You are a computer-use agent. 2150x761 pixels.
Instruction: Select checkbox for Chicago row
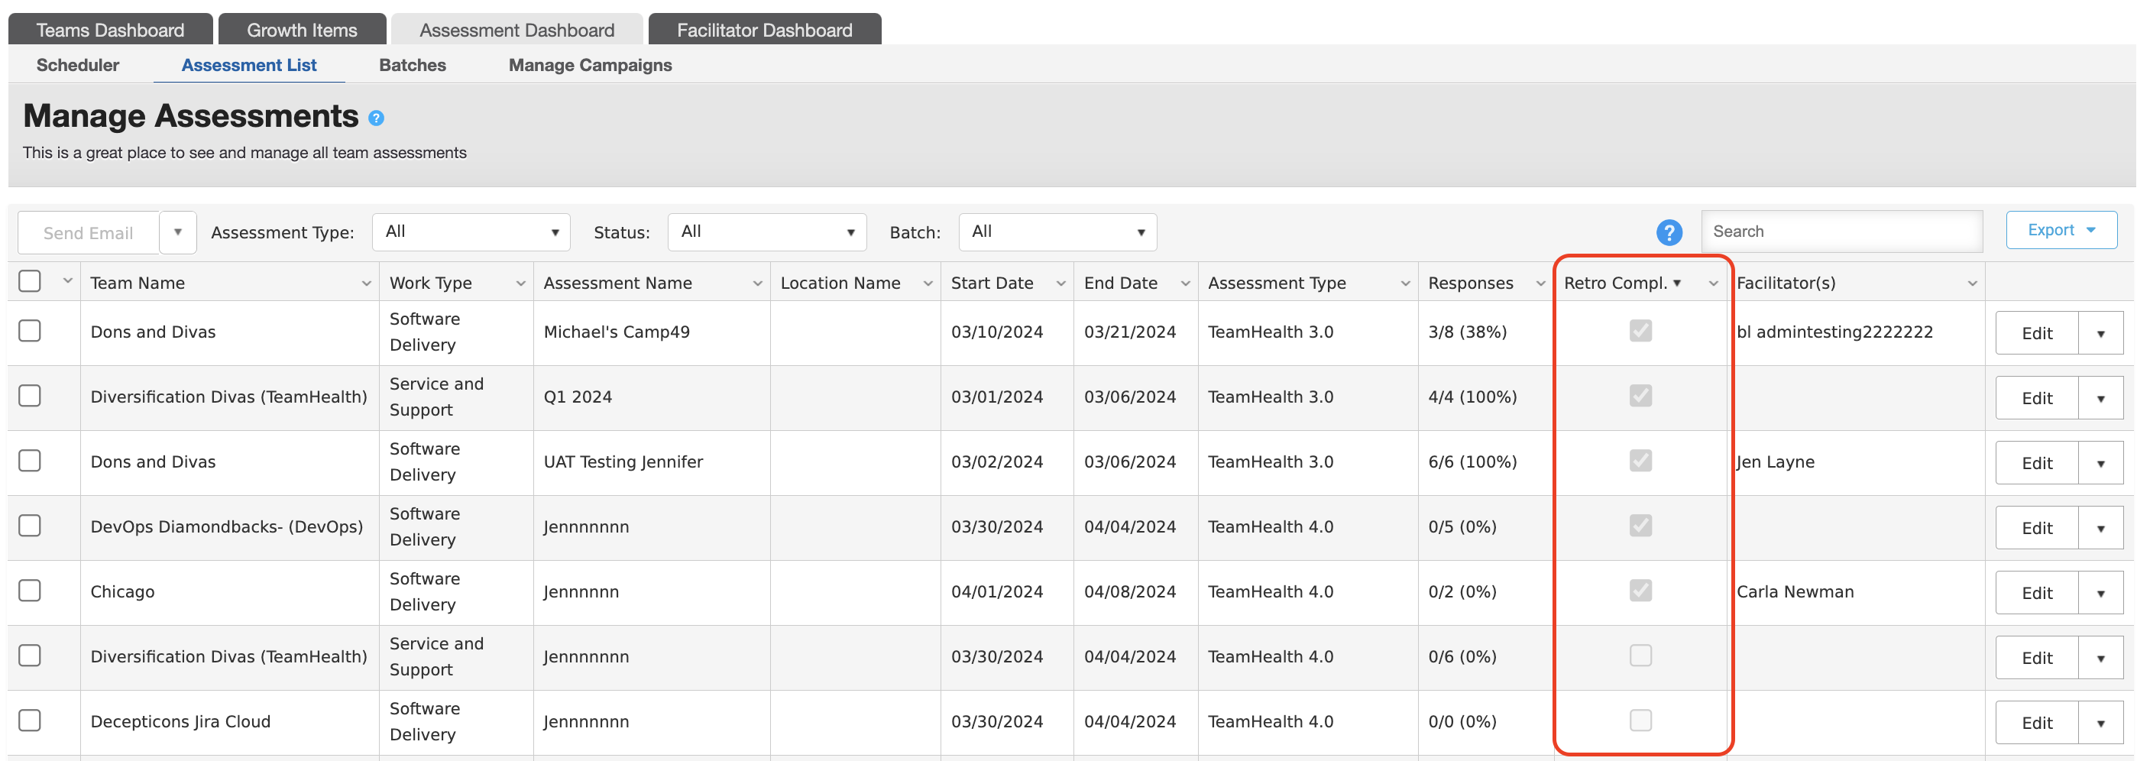click(30, 591)
